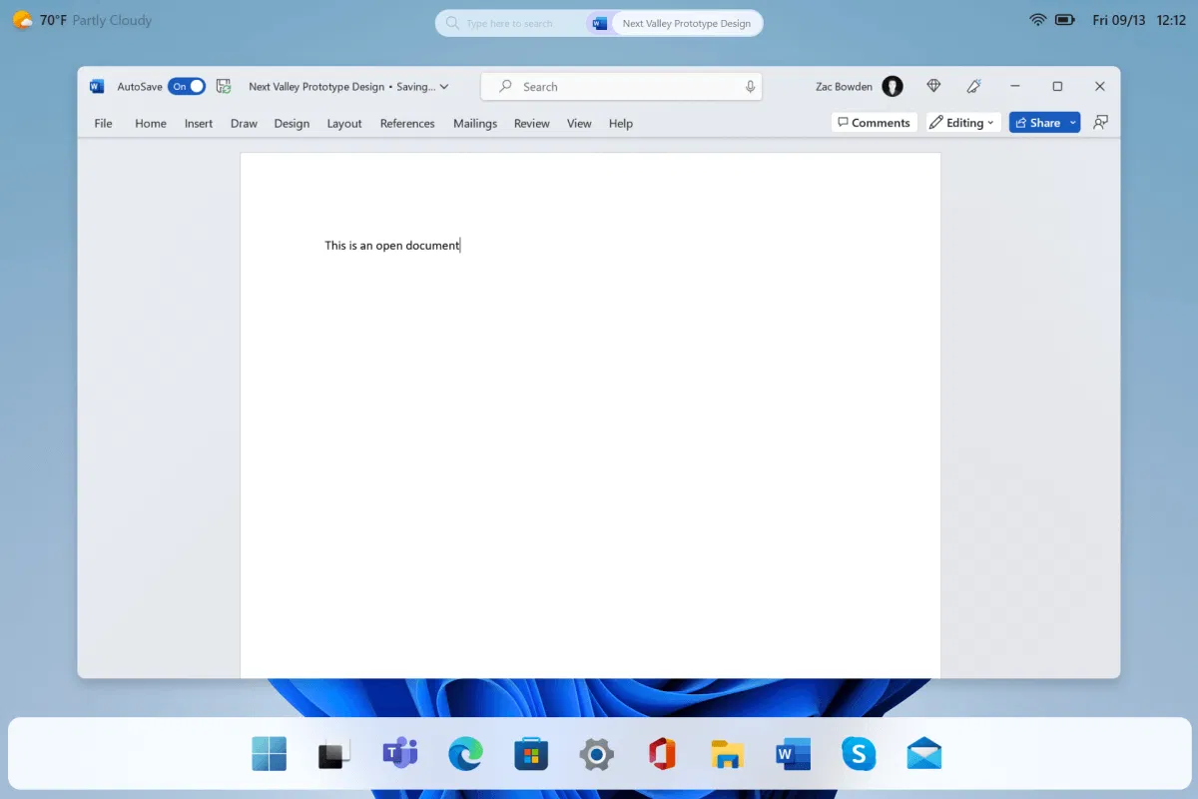Go to the References tab

pos(407,123)
